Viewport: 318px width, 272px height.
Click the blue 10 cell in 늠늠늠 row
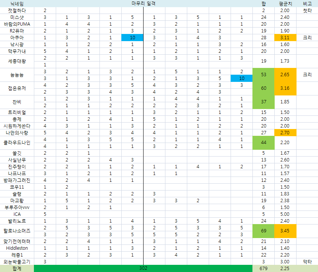coord(242,78)
